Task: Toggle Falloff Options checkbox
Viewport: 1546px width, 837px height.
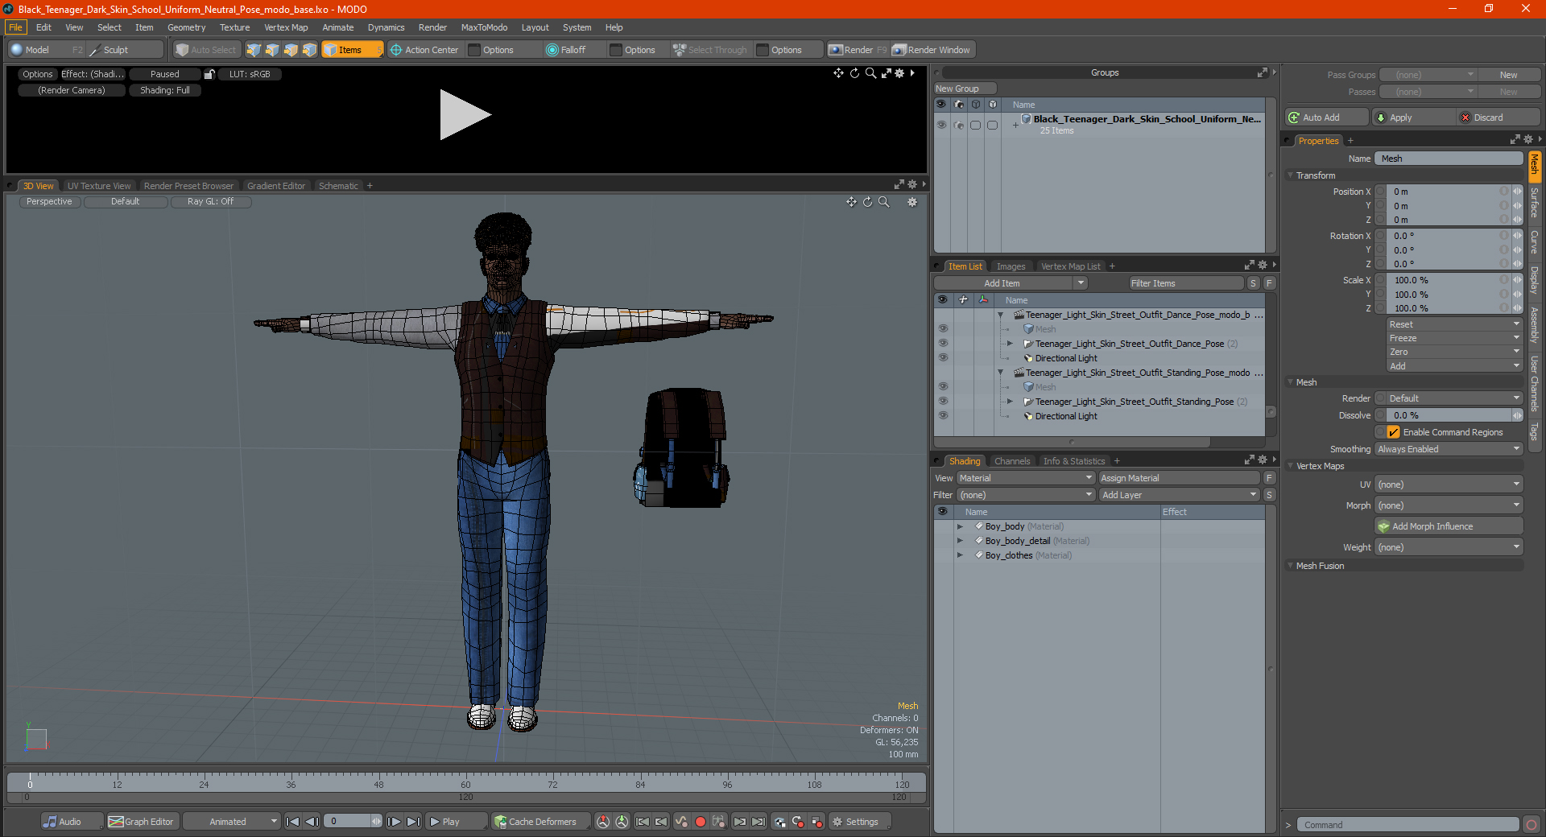Action: (x=616, y=50)
